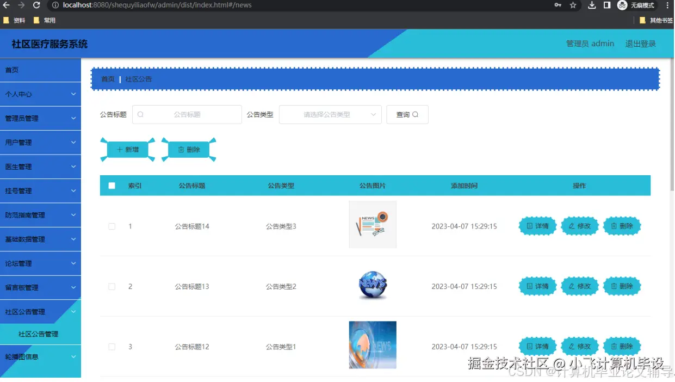675x382 pixels.
Task: Click the plus icon on 新增 button
Action: [120, 150]
